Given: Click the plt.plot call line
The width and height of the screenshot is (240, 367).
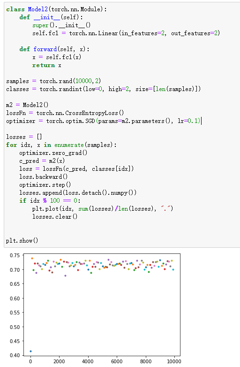Looking at the screenshot, I should point(103,208).
